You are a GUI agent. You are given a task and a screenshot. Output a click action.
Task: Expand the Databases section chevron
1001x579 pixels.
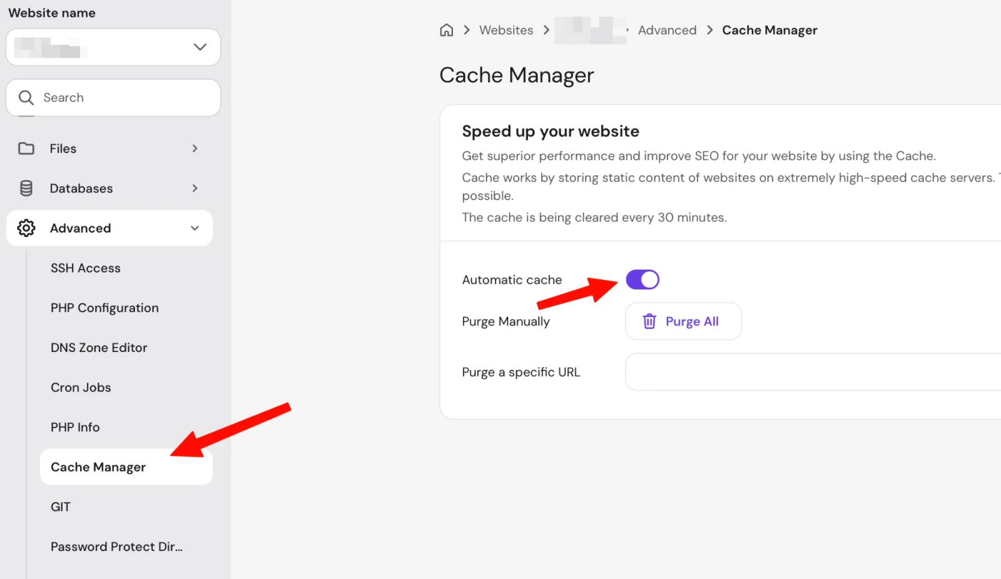click(x=195, y=188)
